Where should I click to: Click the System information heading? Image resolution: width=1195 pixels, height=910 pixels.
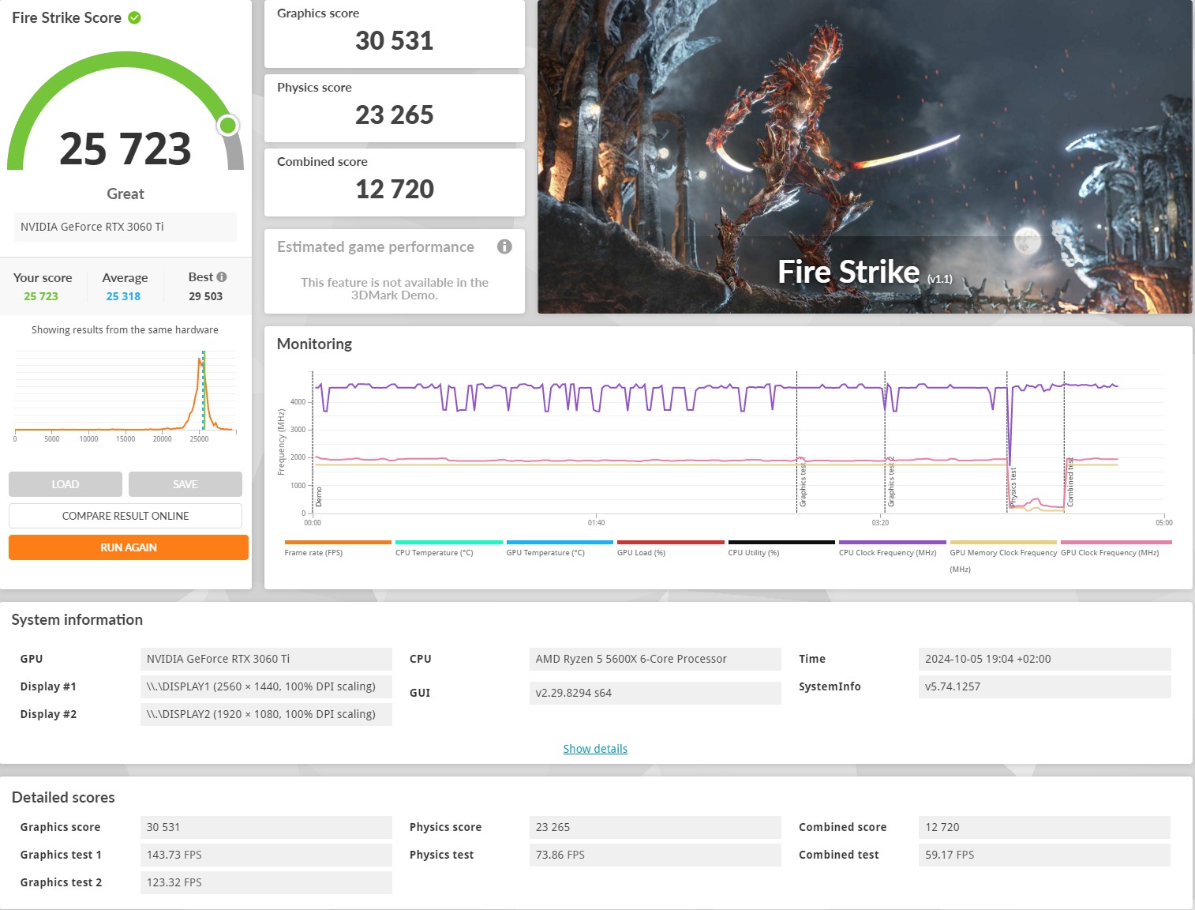[x=77, y=619]
